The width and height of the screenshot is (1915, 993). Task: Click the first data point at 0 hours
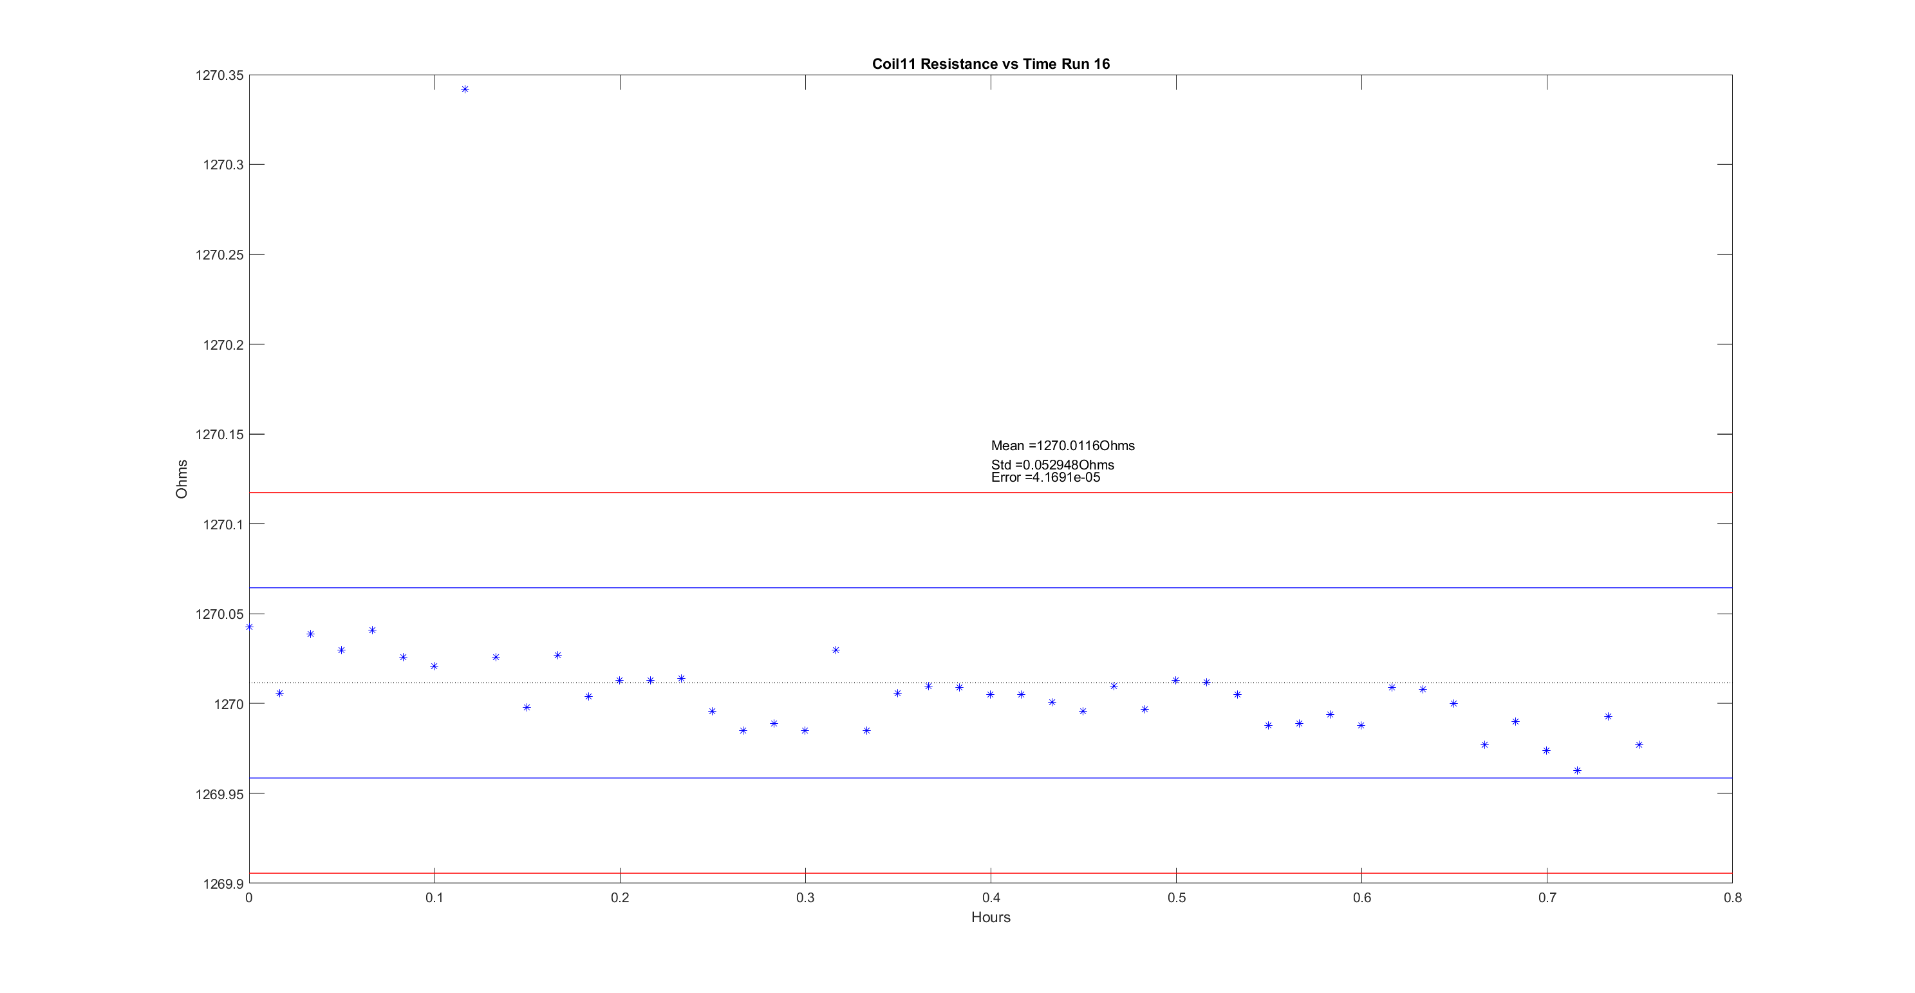pos(249,627)
